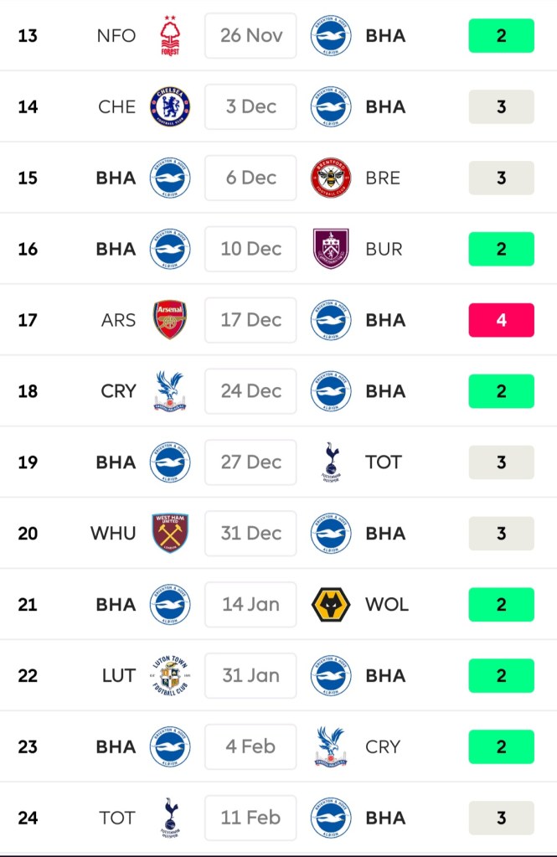Image resolution: width=557 pixels, height=857 pixels.
Task: Open the 4 Feb fixture date box
Action: coord(250,746)
